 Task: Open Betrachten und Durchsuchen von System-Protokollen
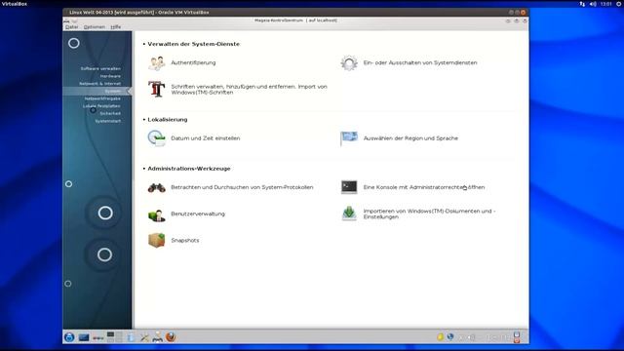(x=242, y=187)
